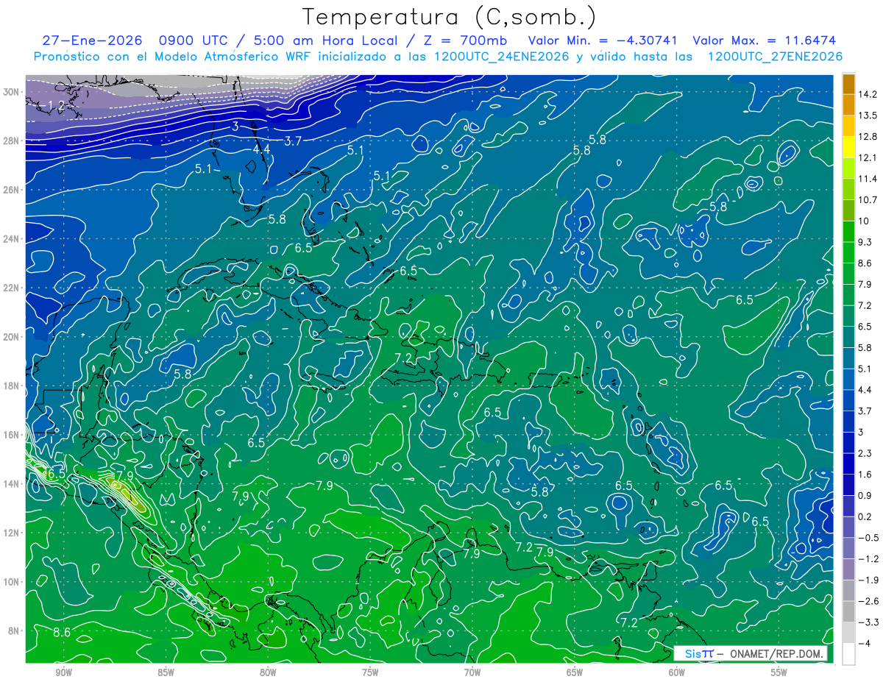Viewport: 883px width, 682px height.
Task: Click the '80W' longitude axis label
Action: click(x=268, y=672)
